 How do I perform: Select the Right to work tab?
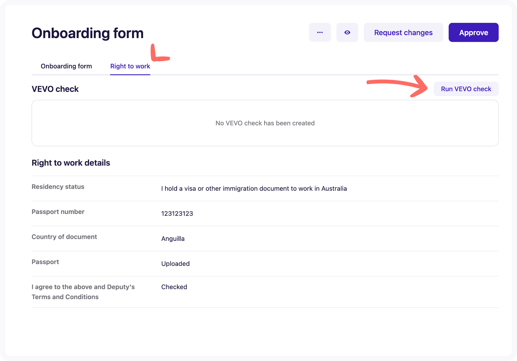(130, 66)
